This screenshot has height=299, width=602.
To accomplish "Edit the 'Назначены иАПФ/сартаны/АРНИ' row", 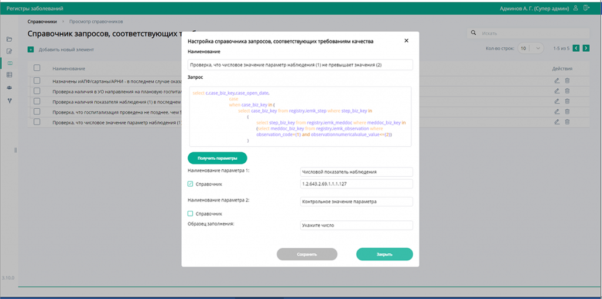I will (557, 80).
